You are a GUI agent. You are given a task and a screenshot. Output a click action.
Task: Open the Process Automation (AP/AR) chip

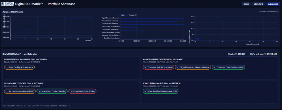point(20,91)
